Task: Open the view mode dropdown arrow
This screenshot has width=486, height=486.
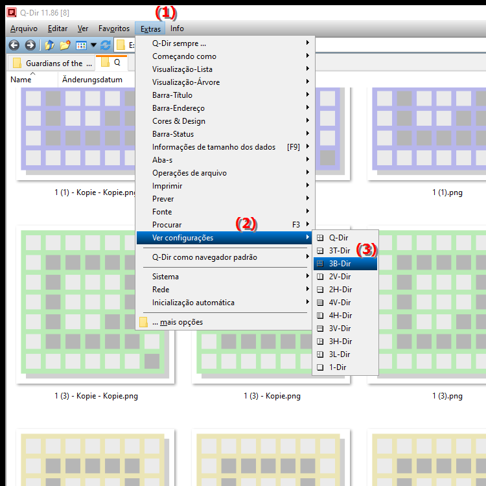Action: tap(93, 45)
